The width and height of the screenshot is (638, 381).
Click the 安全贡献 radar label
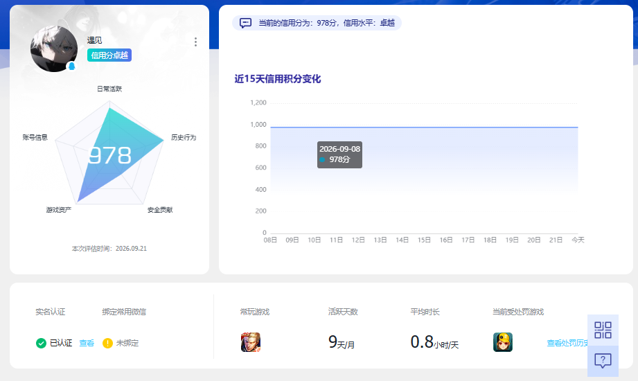(x=160, y=210)
